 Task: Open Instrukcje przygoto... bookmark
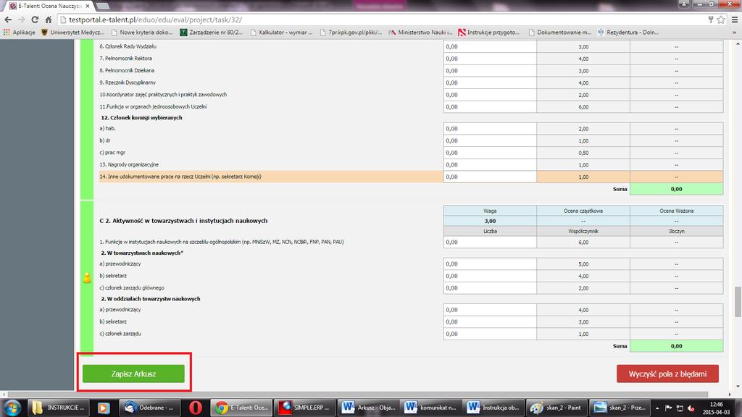[x=489, y=33]
